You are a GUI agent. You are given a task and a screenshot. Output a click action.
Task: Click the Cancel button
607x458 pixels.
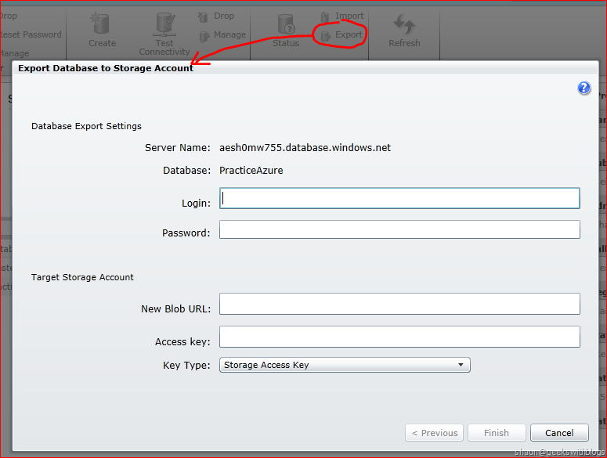click(x=559, y=432)
